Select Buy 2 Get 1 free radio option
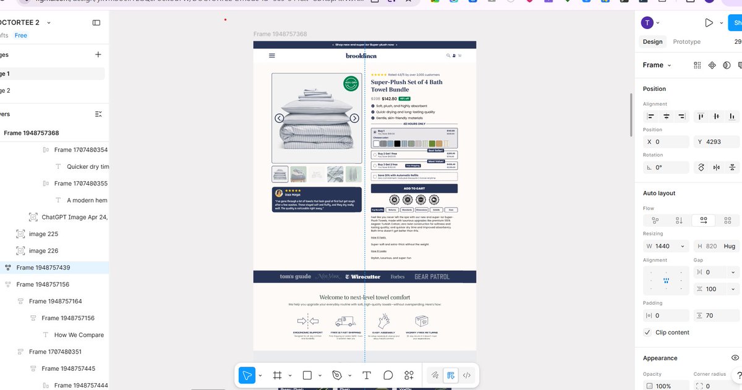 click(375, 155)
